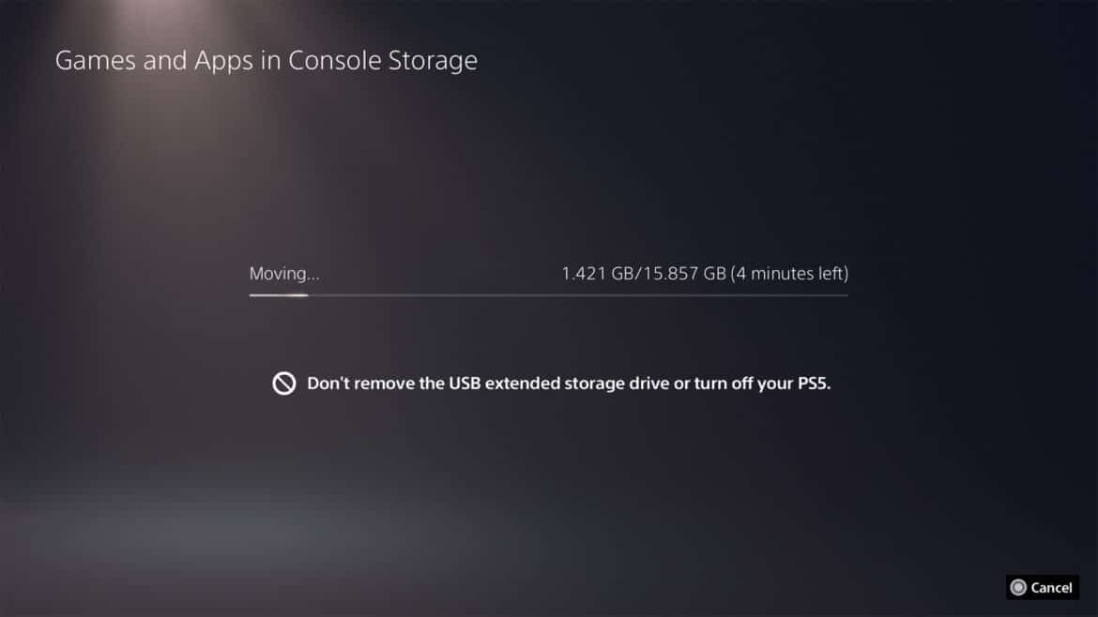Click the white end of the progress fill

tap(302, 295)
